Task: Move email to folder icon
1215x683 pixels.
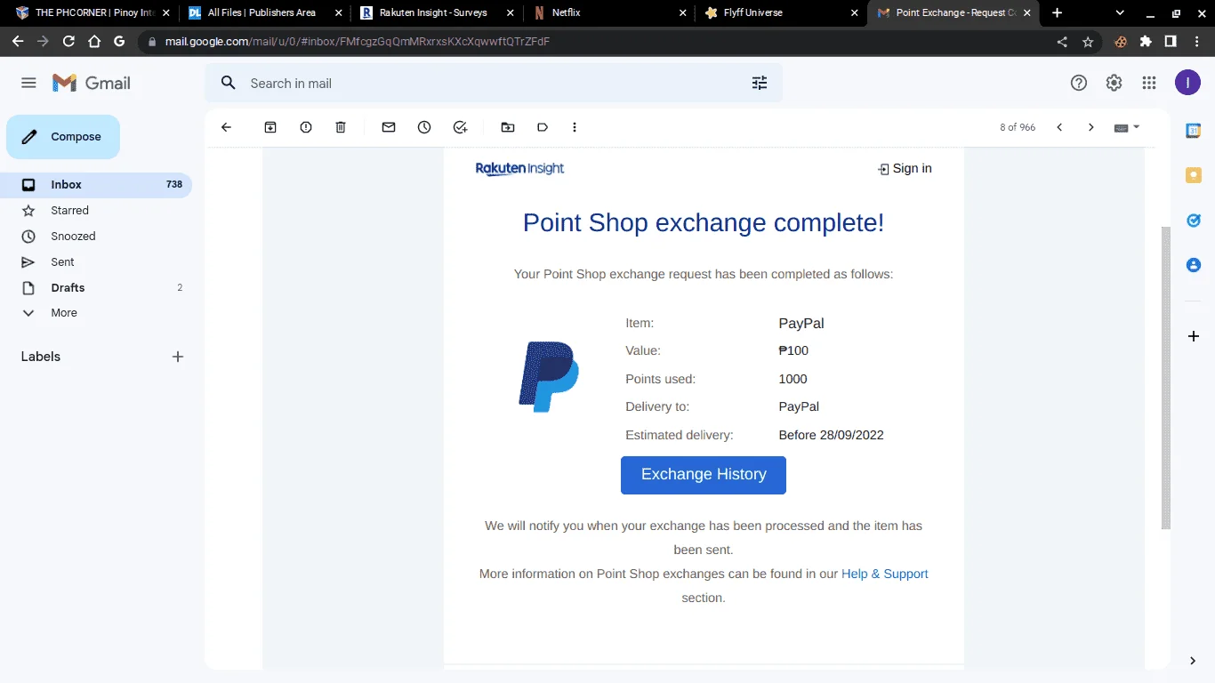Action: tap(508, 127)
